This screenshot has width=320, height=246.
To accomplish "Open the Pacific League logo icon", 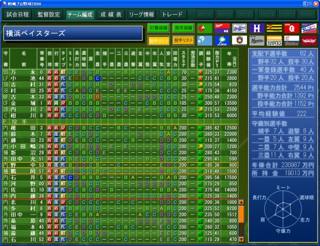I will (204, 41).
